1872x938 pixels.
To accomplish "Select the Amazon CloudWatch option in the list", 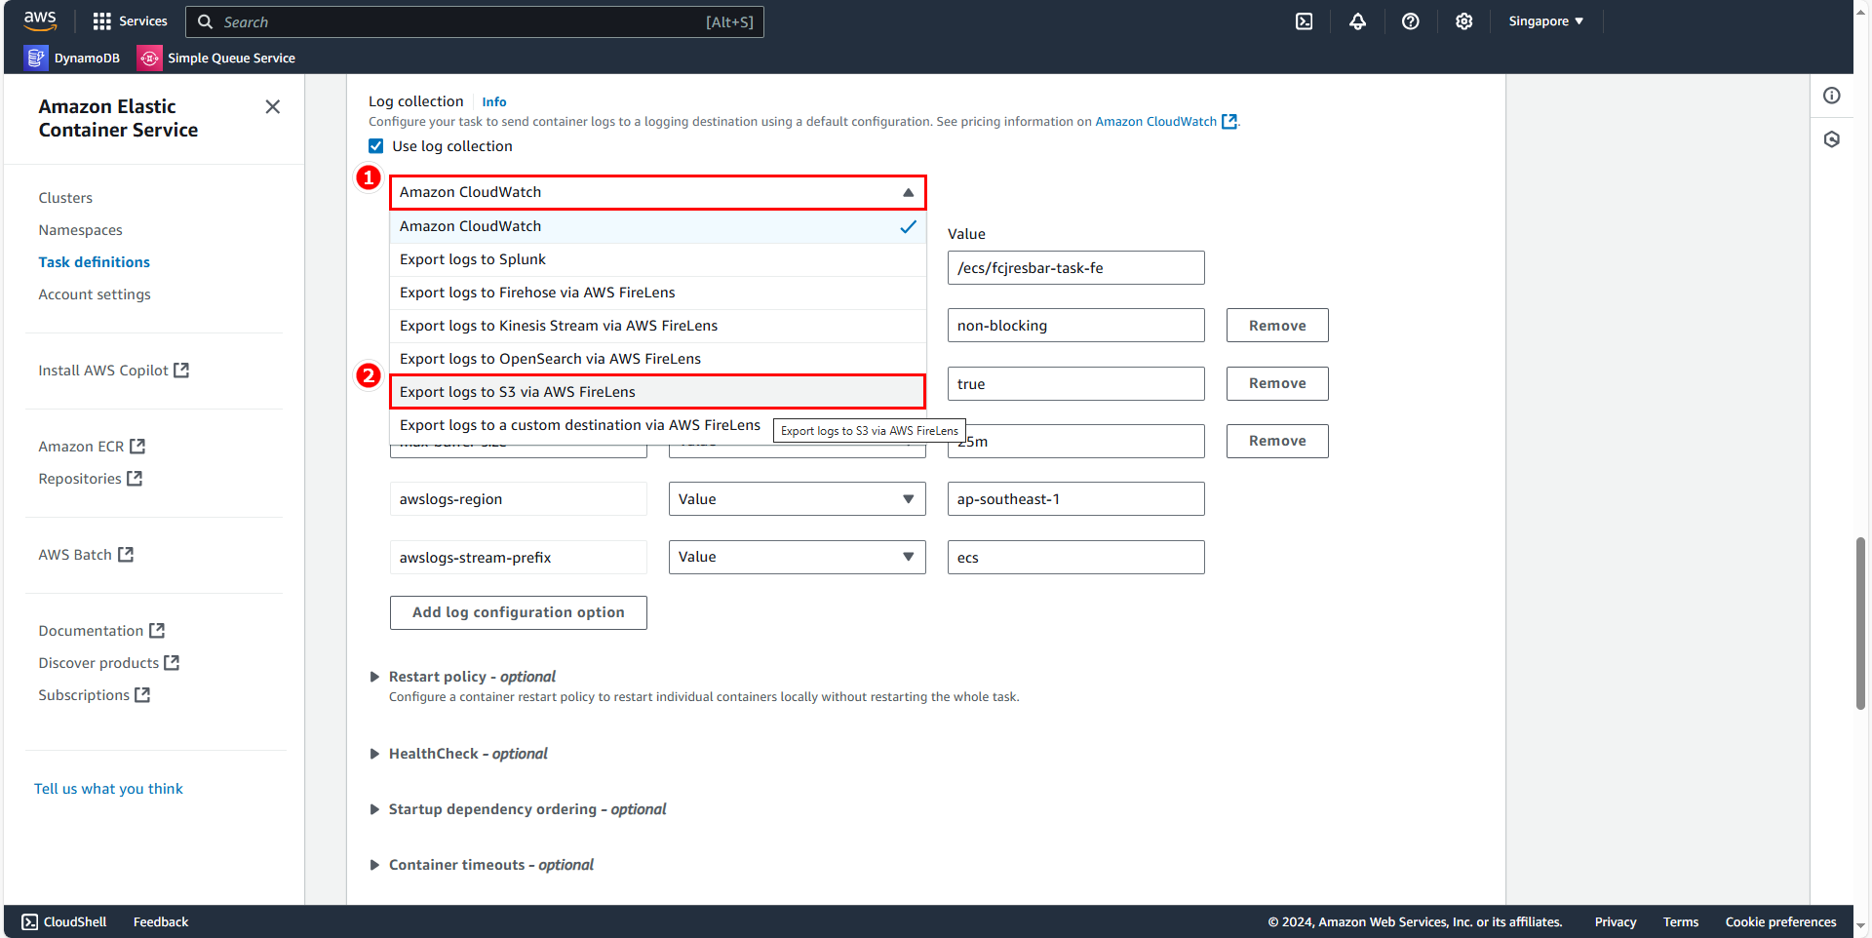I will coord(658,226).
